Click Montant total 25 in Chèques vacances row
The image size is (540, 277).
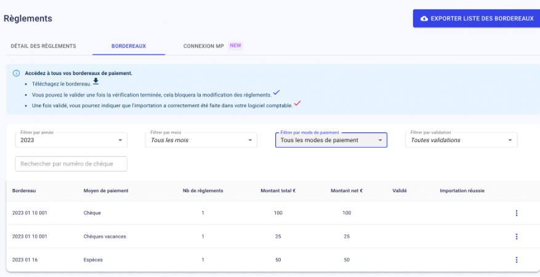[x=278, y=236]
